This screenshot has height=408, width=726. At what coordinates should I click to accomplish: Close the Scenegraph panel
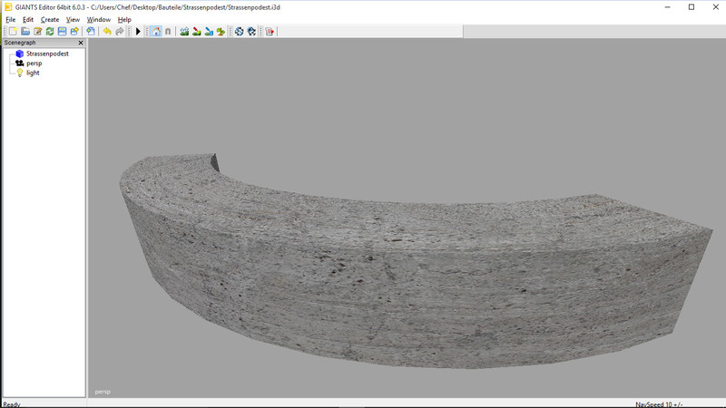[80, 43]
